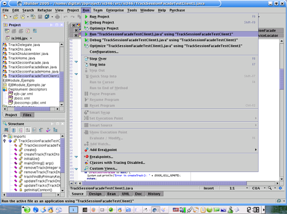Click the Custom Views icon in menu
The width and height of the screenshot is (287, 214).
pos(86,168)
